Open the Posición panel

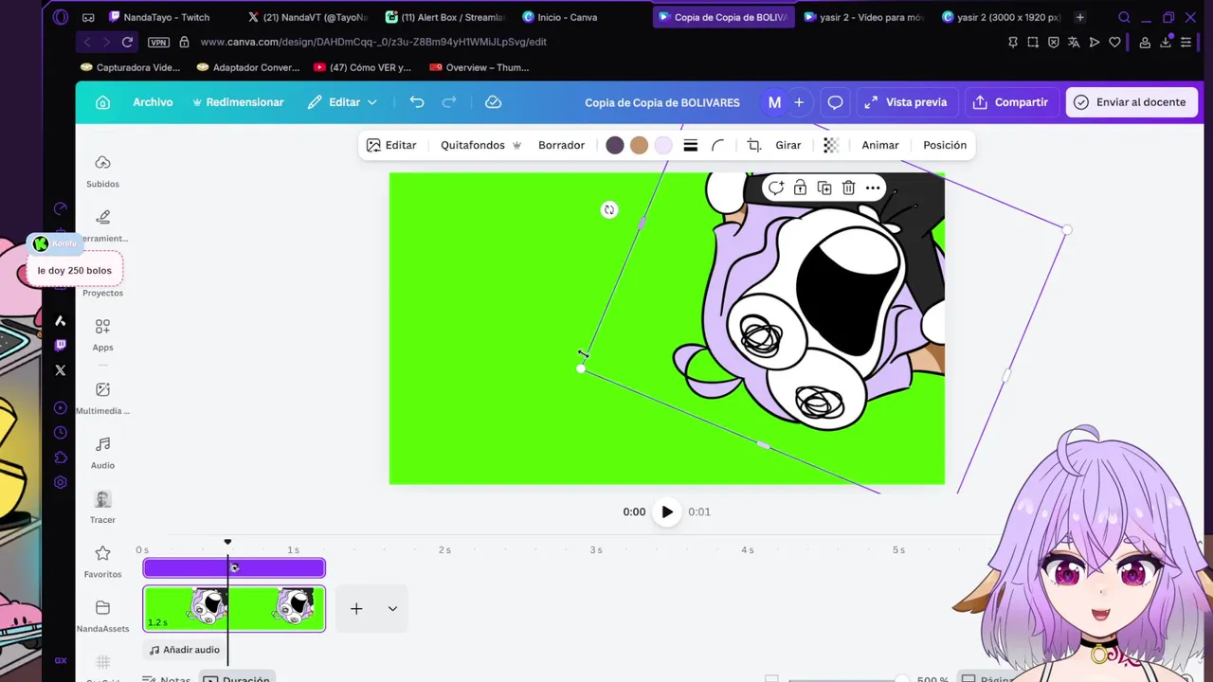tap(945, 145)
